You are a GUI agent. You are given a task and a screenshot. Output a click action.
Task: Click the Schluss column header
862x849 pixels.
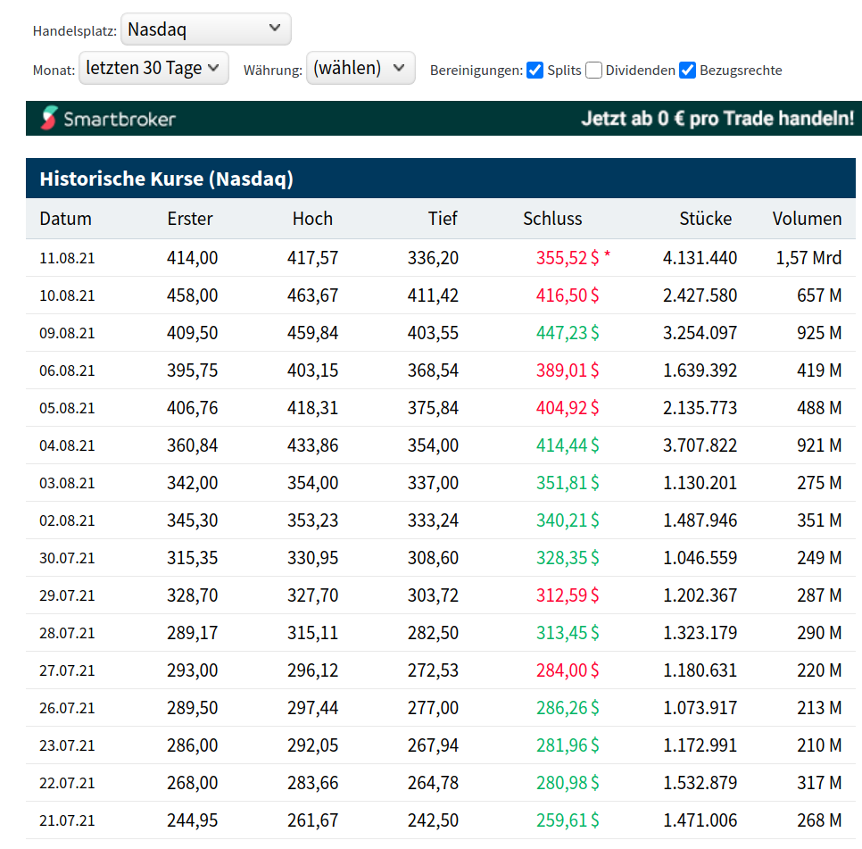(552, 219)
